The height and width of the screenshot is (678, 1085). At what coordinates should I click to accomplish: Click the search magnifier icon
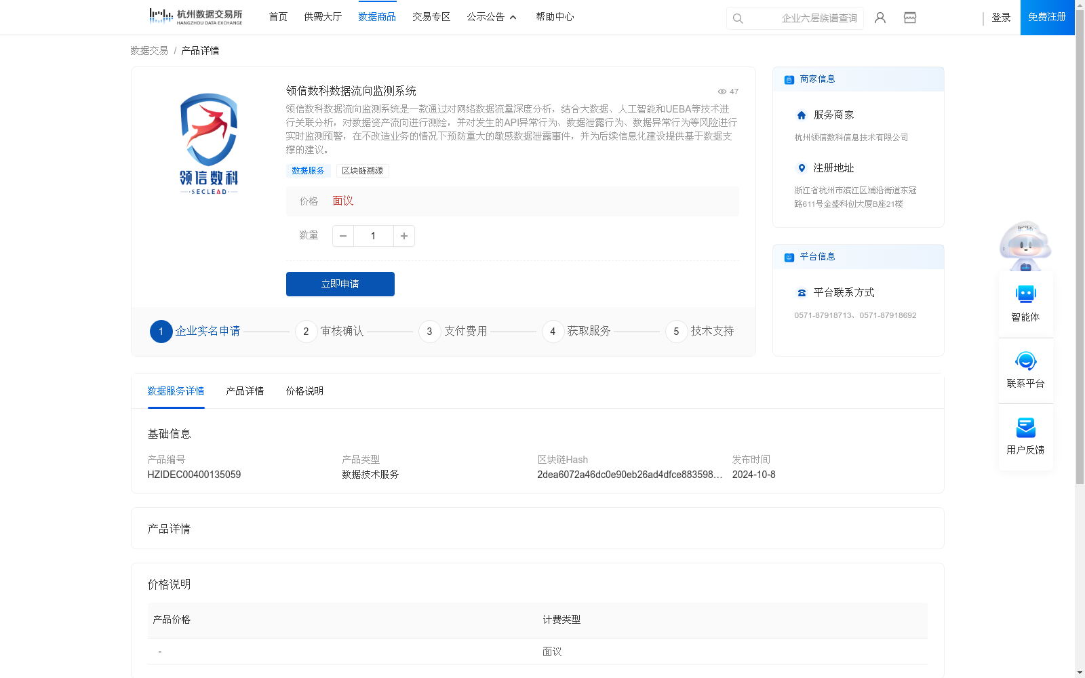click(x=738, y=18)
